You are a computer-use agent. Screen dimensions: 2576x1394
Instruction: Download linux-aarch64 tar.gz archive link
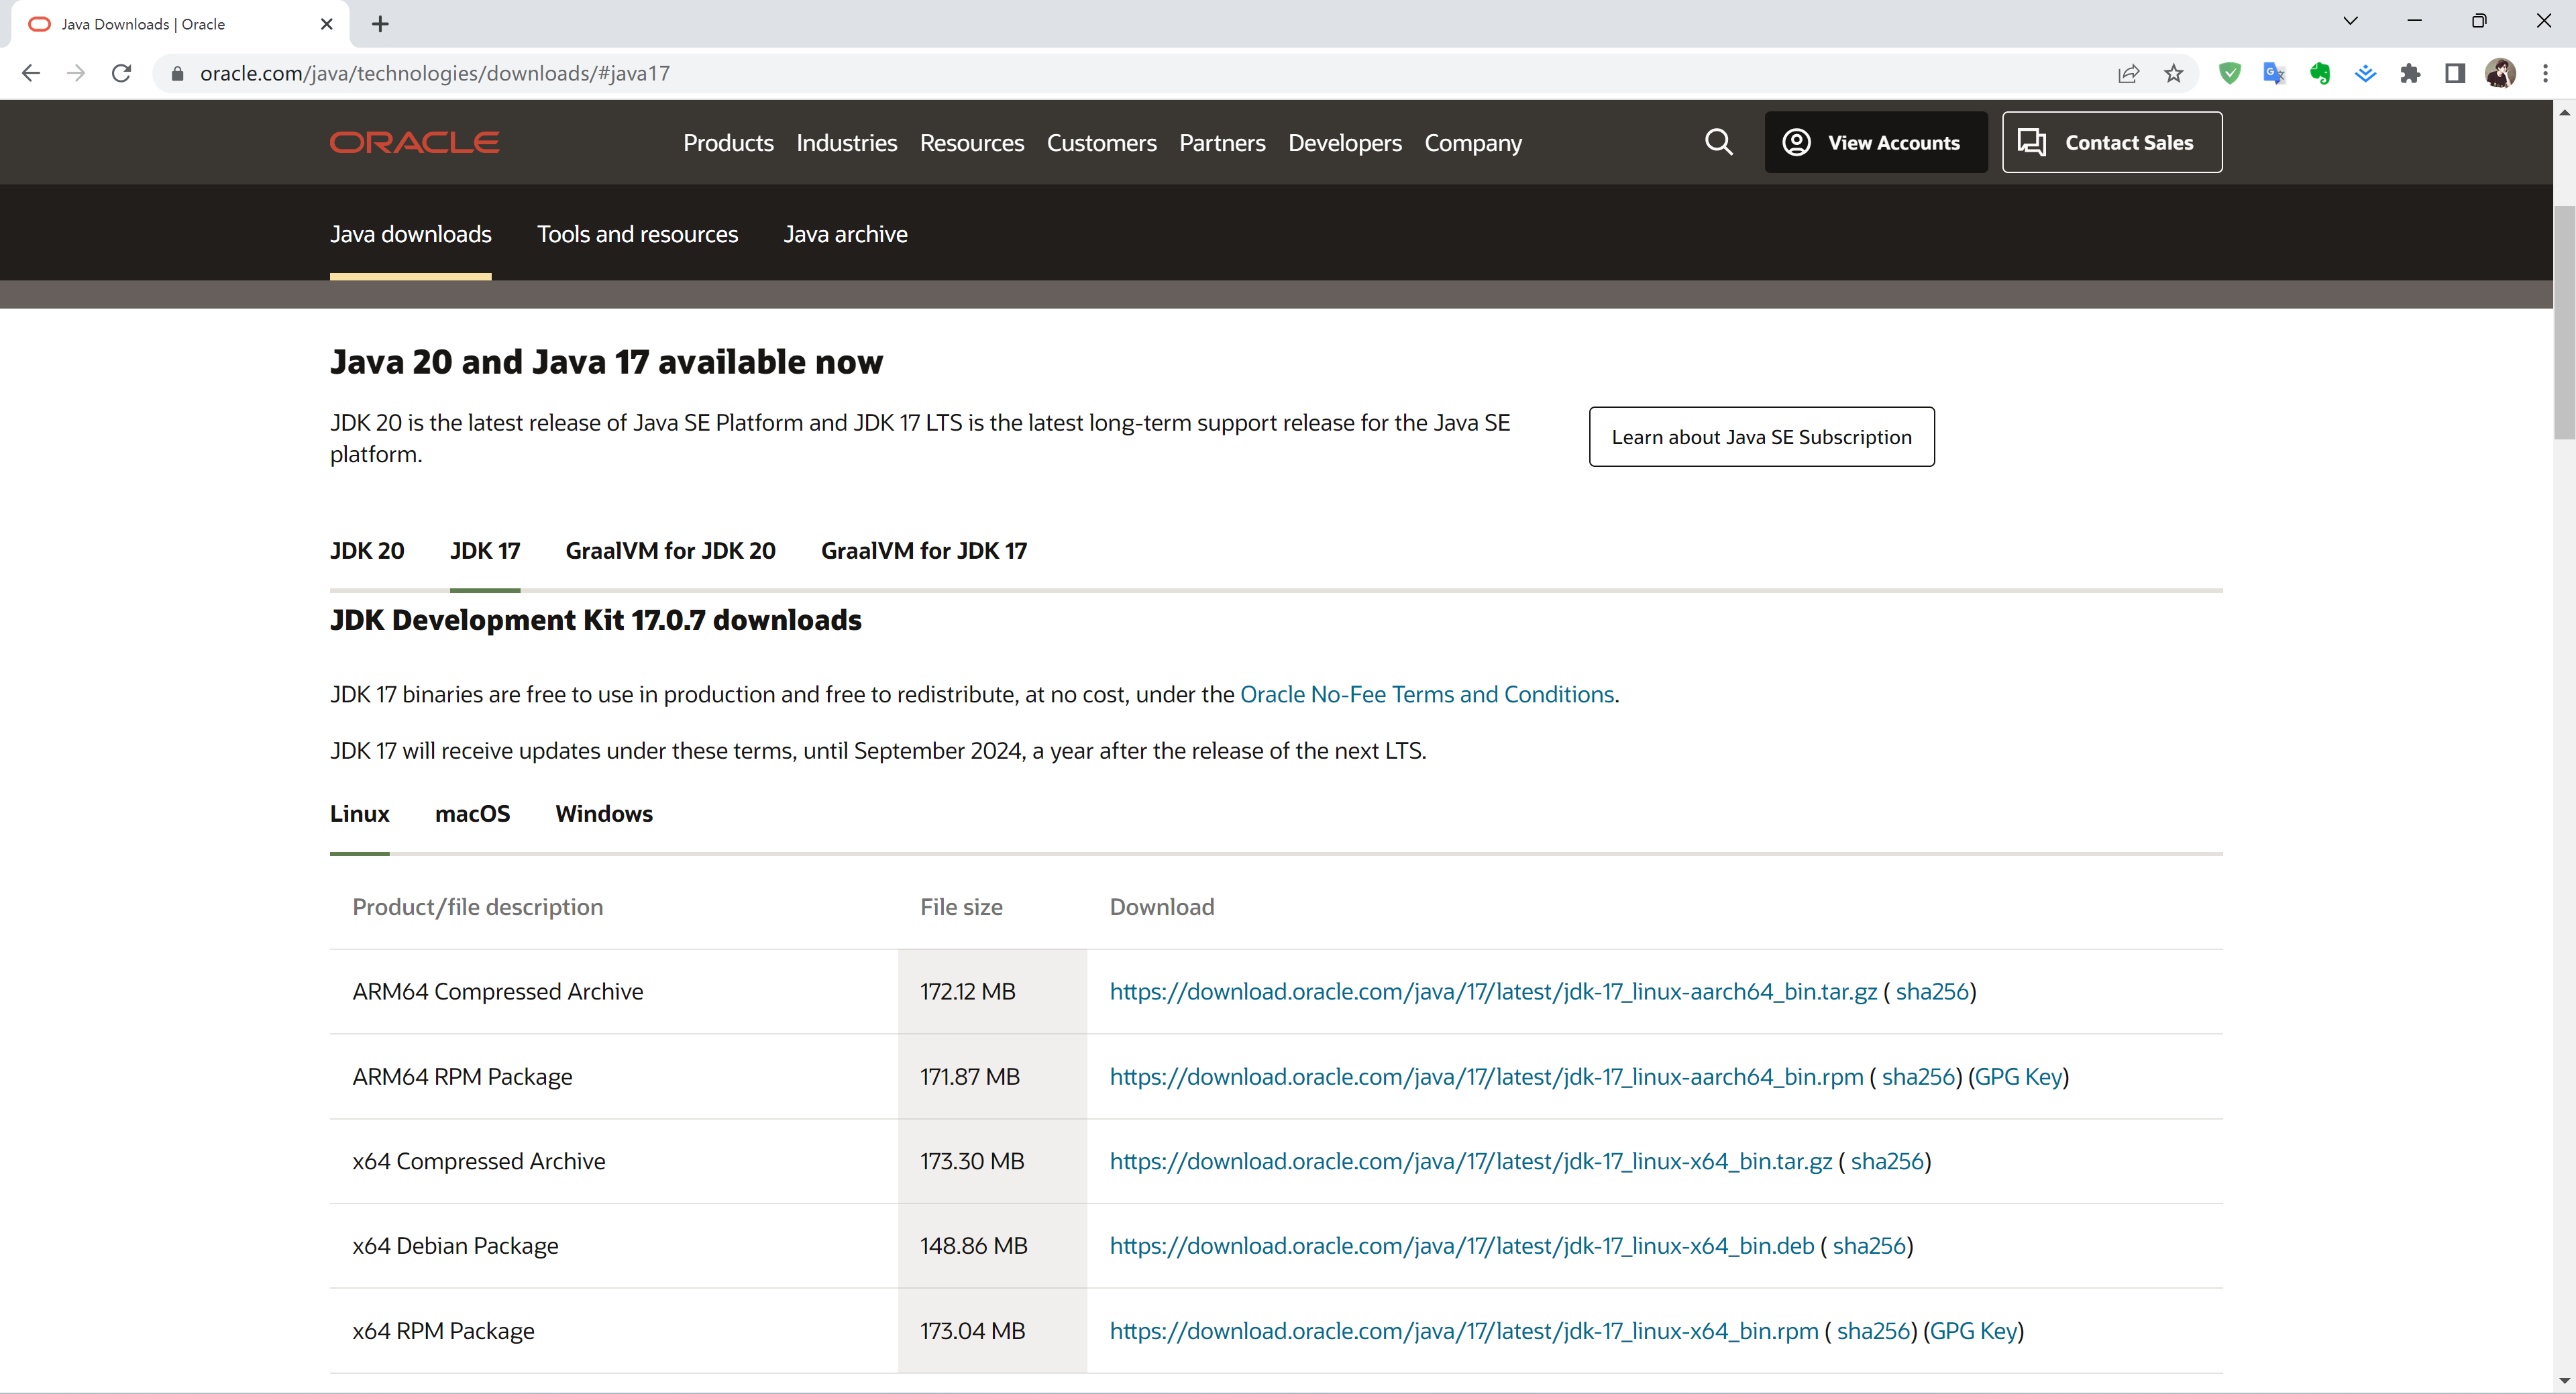point(1493,991)
